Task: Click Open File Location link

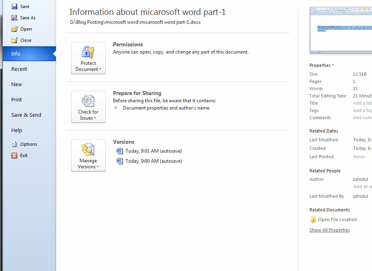Action: (x=337, y=219)
